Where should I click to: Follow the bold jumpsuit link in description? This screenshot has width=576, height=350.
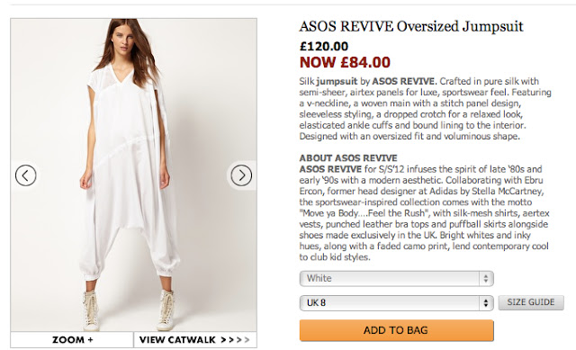coord(337,81)
